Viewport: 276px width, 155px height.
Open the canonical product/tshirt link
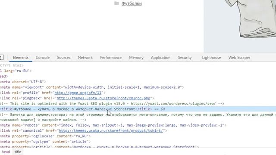point(111,130)
